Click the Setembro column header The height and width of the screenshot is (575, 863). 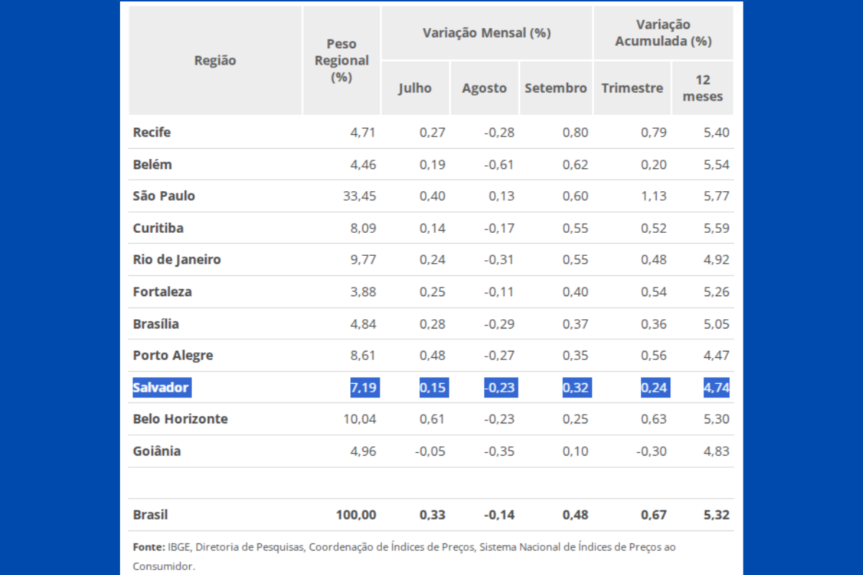(x=555, y=88)
